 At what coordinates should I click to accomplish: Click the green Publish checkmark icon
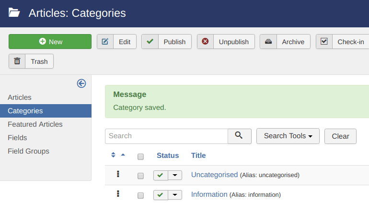click(x=150, y=41)
